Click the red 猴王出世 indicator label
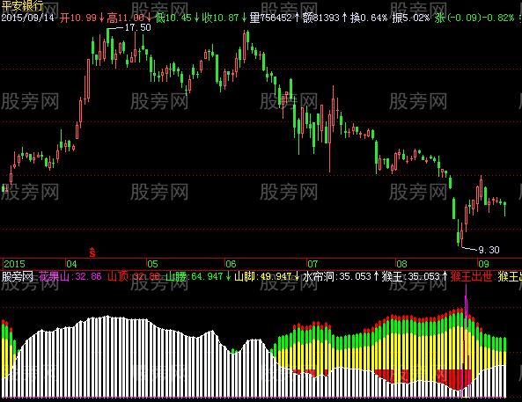Viewport: 522px width, 402px height. coord(471,276)
